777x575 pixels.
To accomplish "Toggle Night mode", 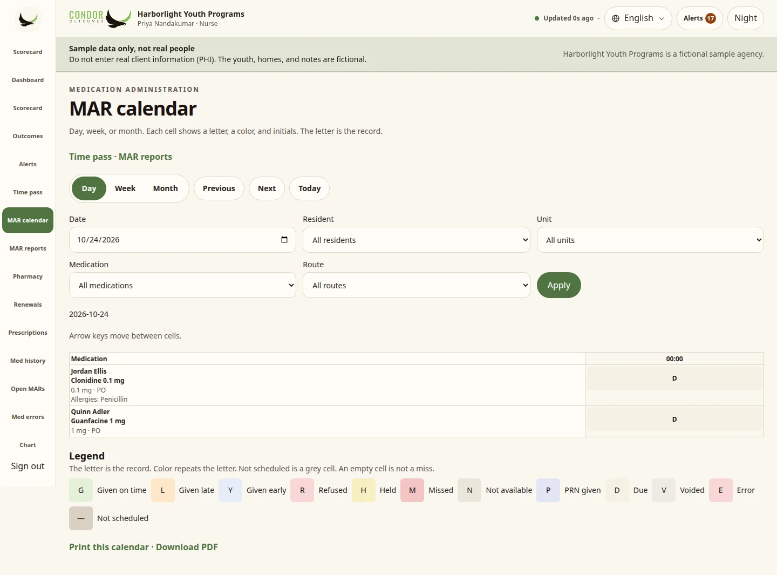I will (x=745, y=18).
